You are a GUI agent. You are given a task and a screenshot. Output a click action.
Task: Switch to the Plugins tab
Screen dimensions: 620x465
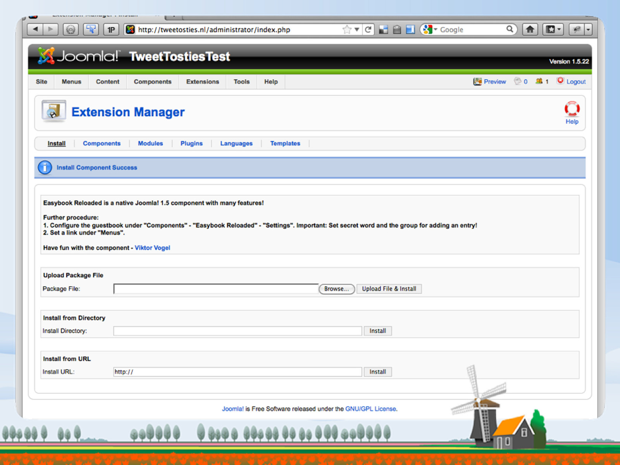click(191, 143)
